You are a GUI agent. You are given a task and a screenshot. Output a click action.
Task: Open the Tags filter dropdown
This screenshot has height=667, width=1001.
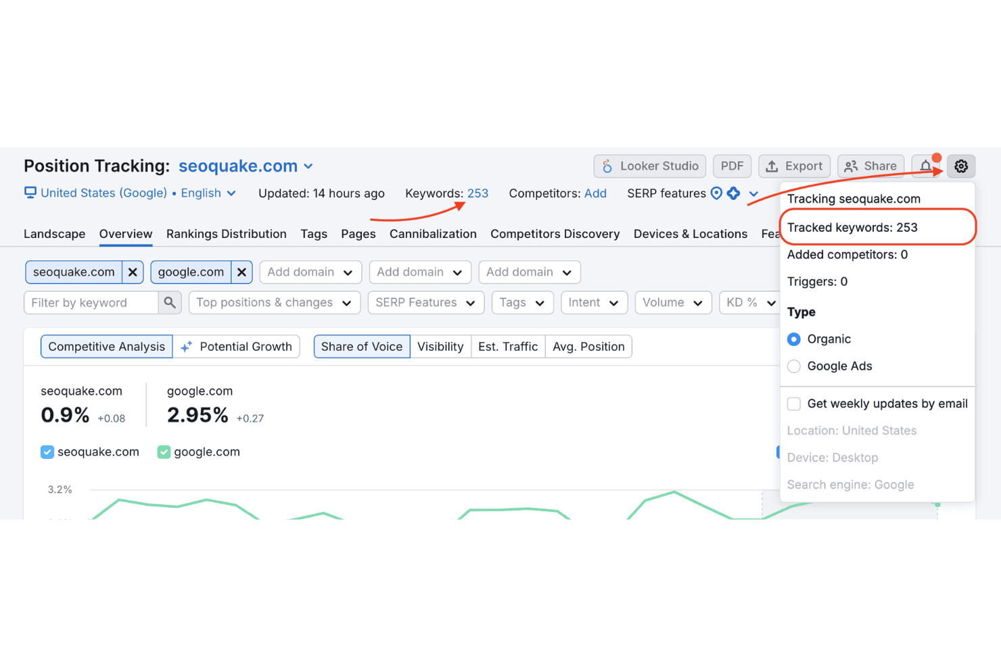[523, 303]
